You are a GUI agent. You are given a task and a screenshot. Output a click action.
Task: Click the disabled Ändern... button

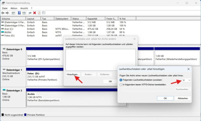(x=89, y=75)
